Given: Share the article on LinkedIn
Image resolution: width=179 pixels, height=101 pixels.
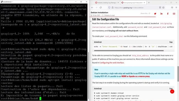Looking at the screenshot, I should [x=161, y=14].
